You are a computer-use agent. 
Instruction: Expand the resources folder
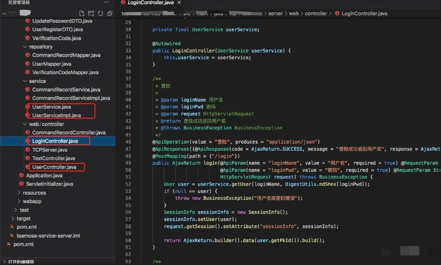19,193
